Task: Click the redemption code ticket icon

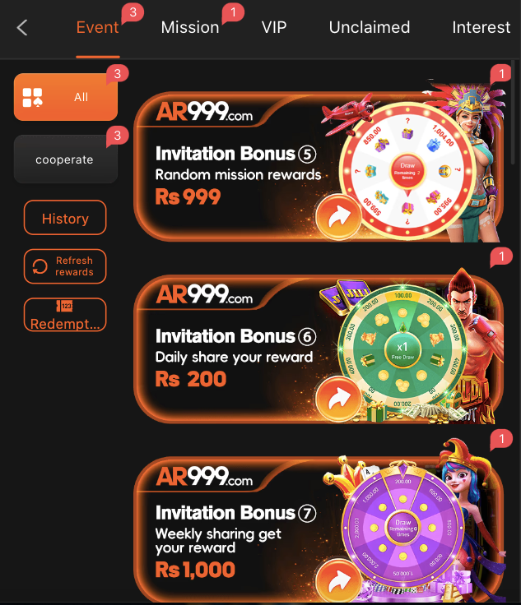Action: pos(64,306)
